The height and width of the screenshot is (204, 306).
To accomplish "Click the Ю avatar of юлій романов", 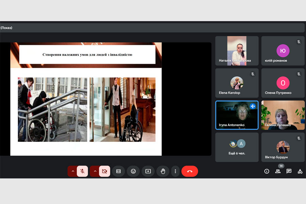I will 283,51.
